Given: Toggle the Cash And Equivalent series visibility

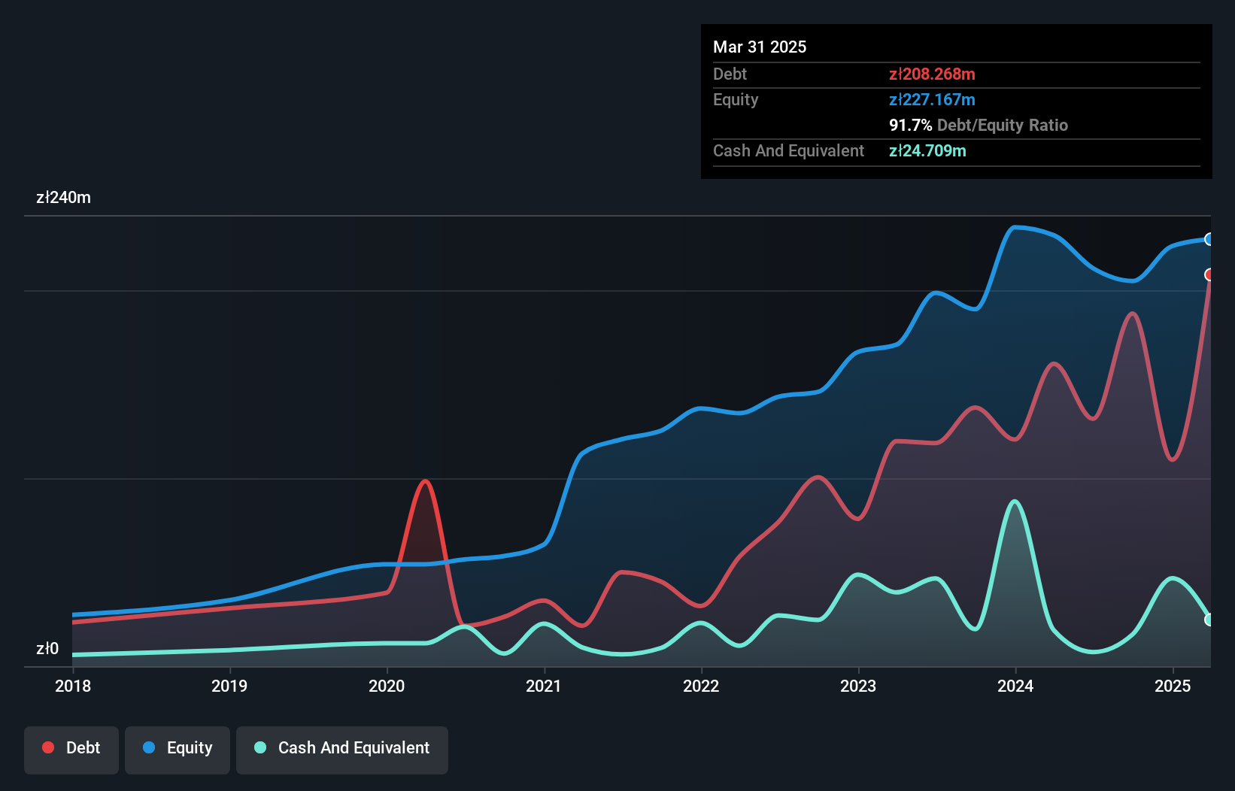Looking at the screenshot, I should (x=341, y=748).
